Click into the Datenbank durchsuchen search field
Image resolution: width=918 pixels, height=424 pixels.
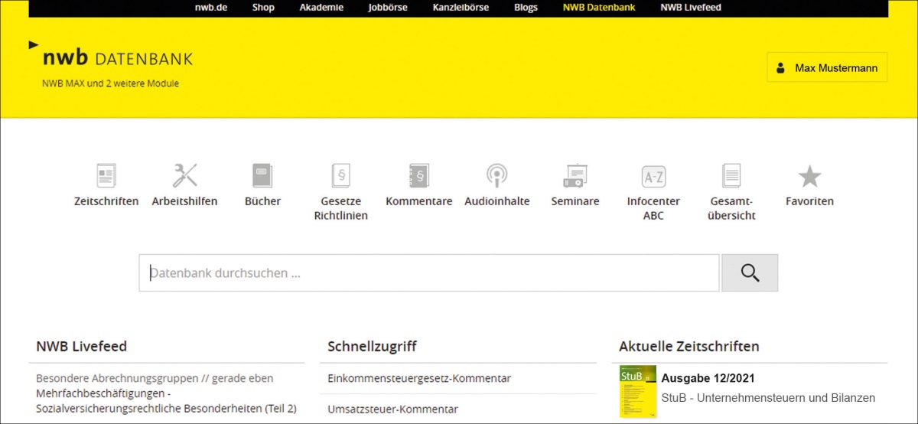(x=428, y=273)
